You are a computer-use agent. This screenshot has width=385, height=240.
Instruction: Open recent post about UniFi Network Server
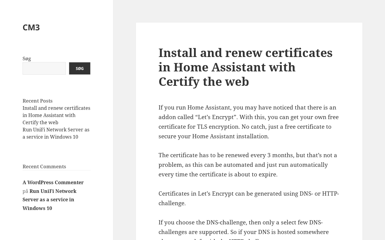[56, 133]
